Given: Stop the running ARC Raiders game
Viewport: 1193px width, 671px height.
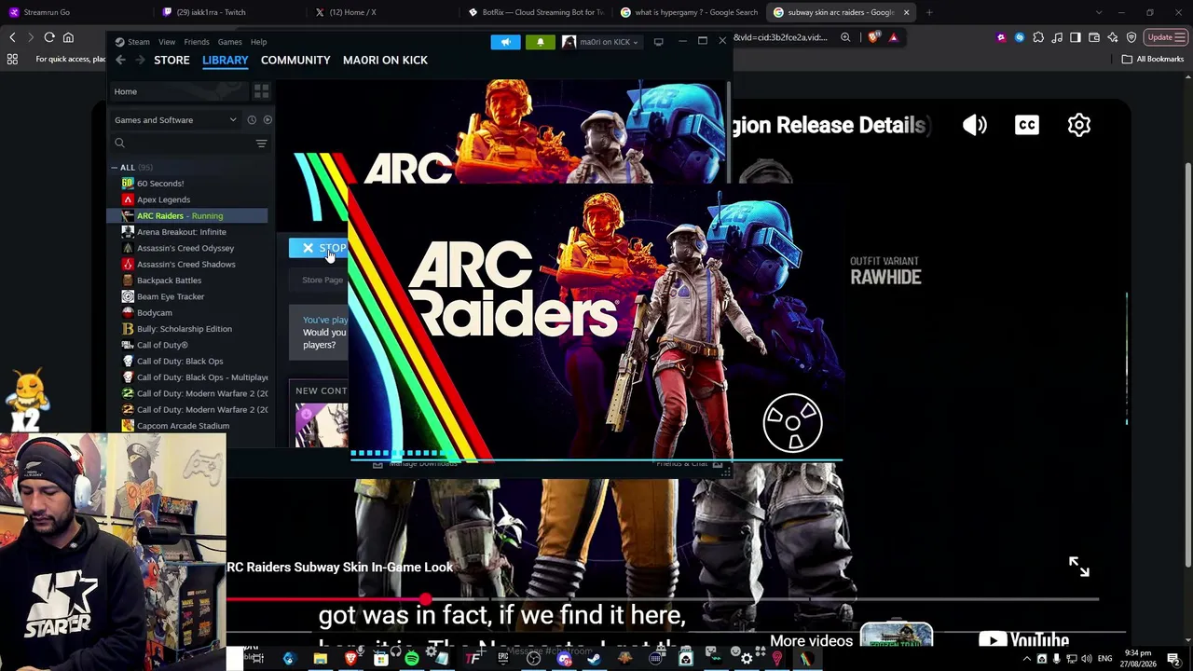Looking at the screenshot, I should point(319,248).
